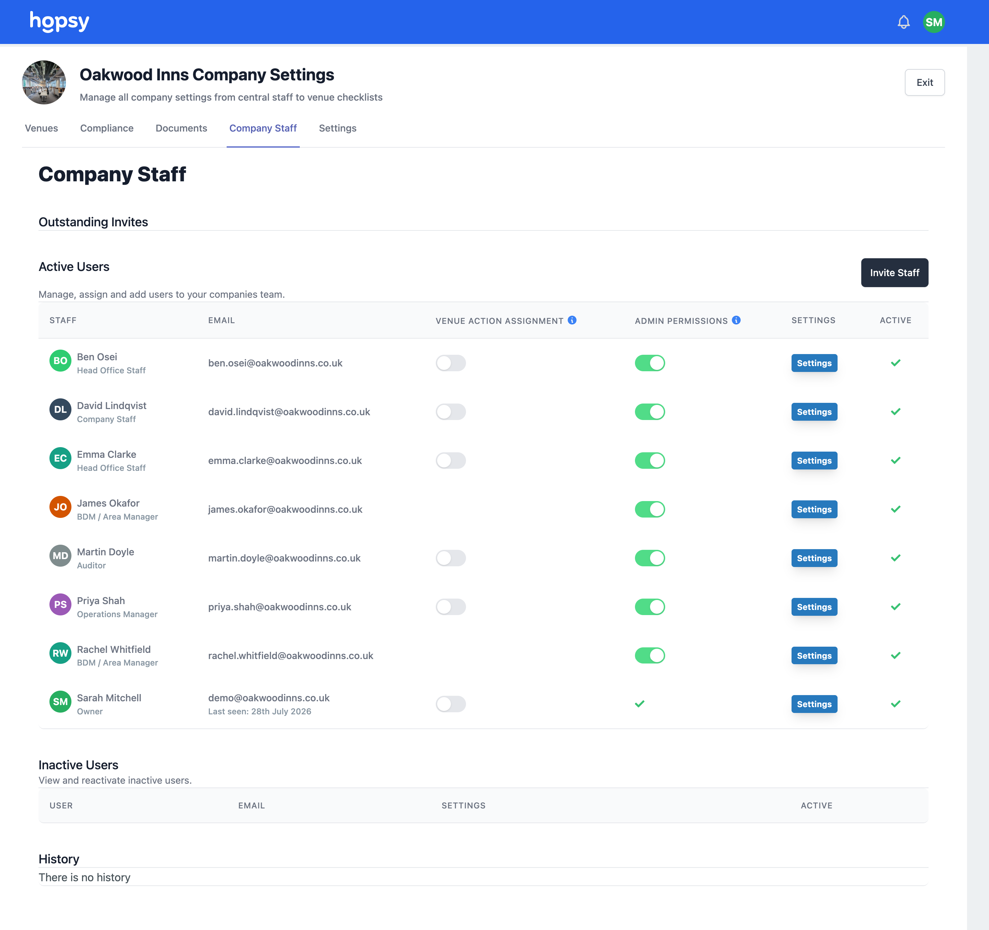The width and height of the screenshot is (989, 930).
Task: Click the Exit button
Action: point(924,83)
